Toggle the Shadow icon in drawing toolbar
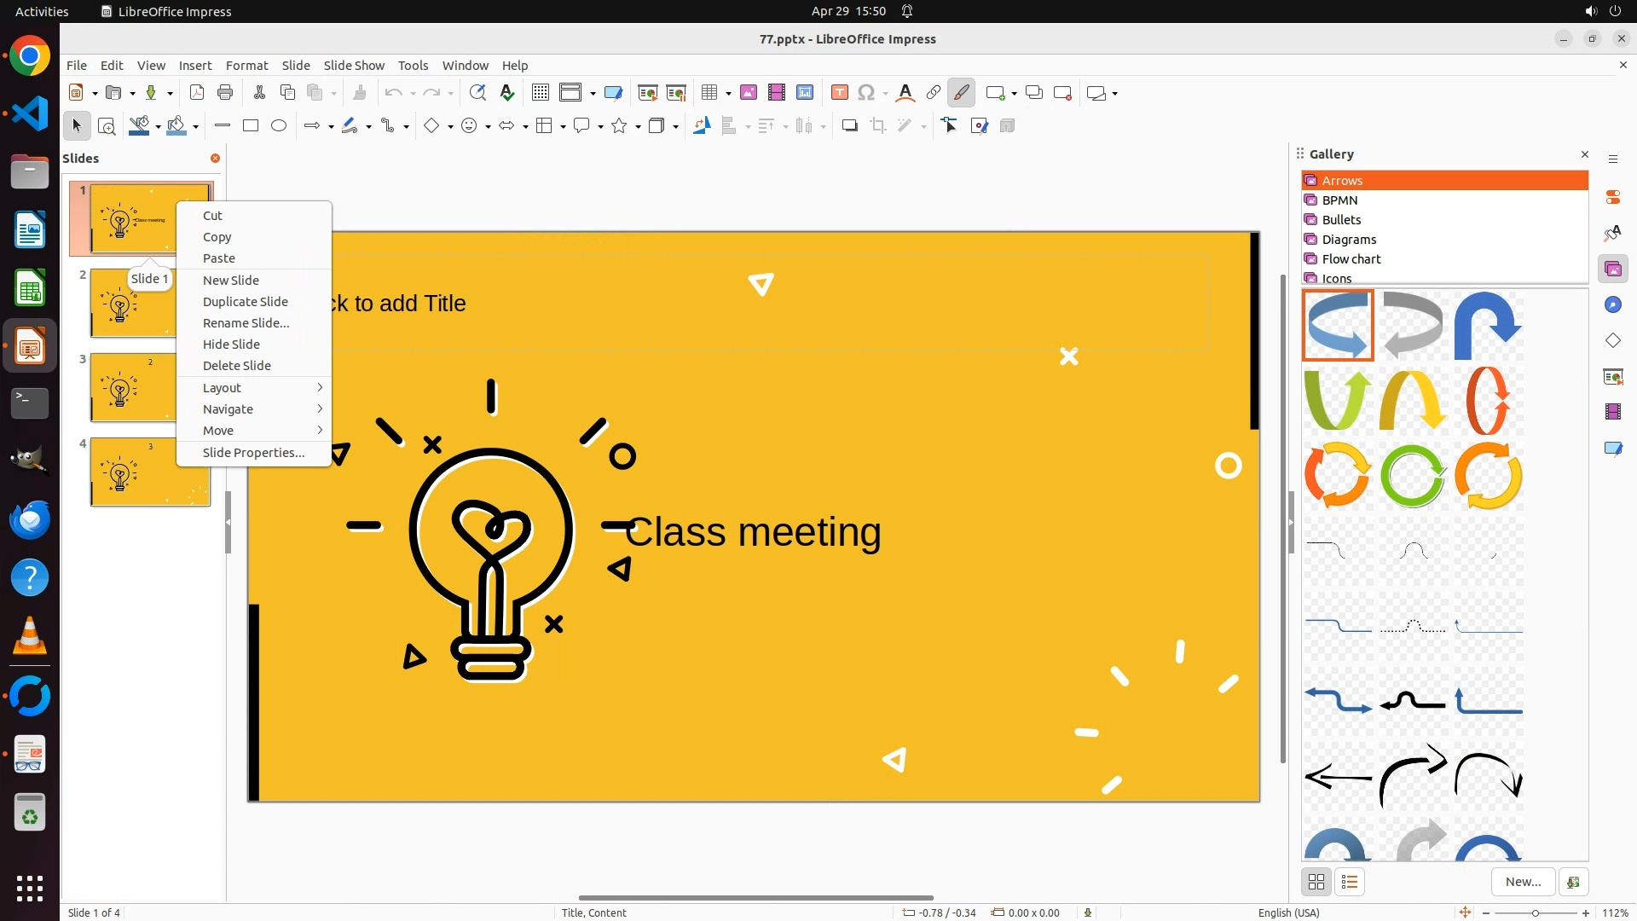1637x921 pixels. click(x=849, y=126)
